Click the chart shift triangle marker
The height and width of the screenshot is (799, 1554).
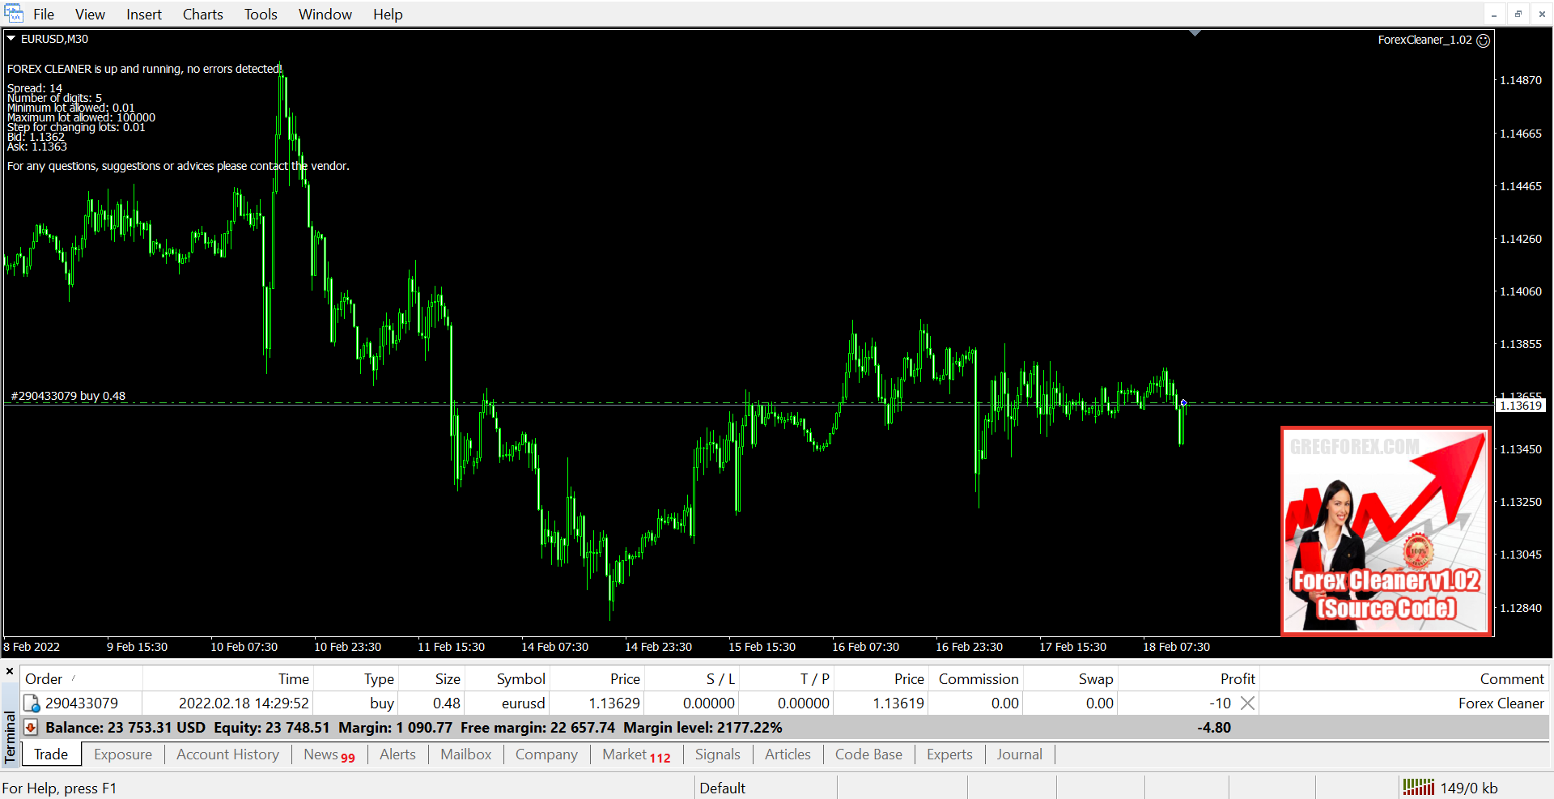pyautogui.click(x=1195, y=34)
